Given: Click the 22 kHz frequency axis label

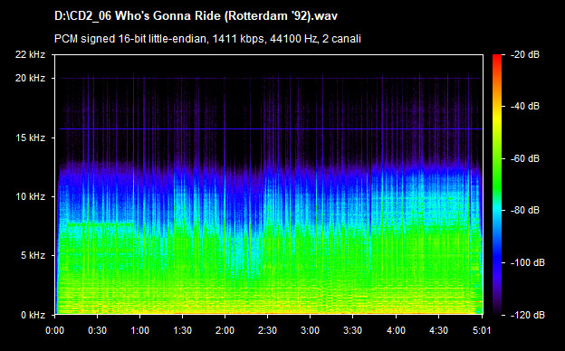Looking at the screenshot, I should click(x=30, y=54).
